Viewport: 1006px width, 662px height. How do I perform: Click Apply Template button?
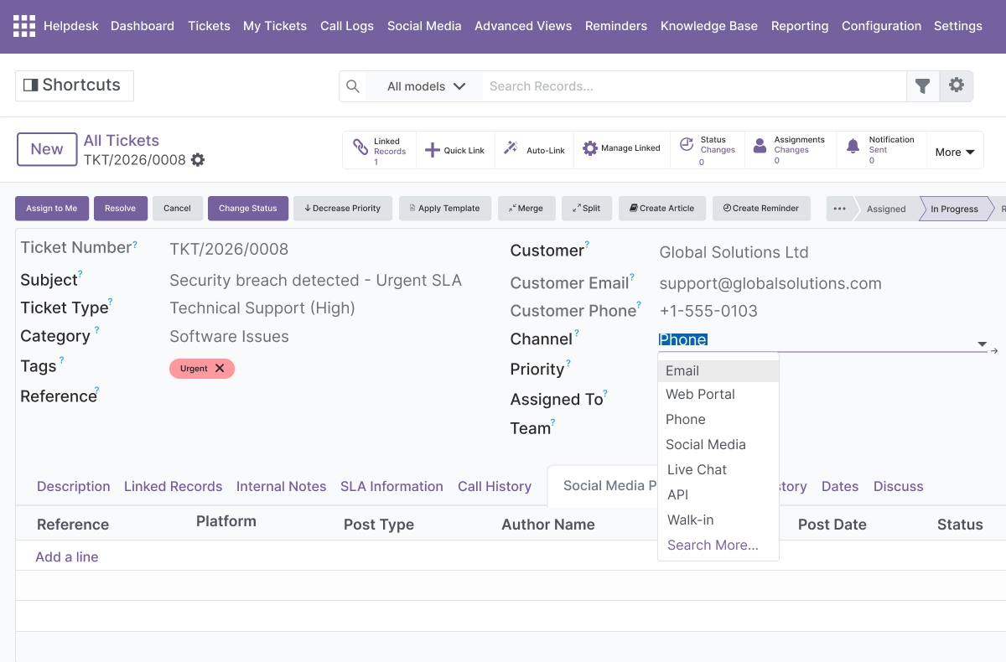[x=446, y=209]
